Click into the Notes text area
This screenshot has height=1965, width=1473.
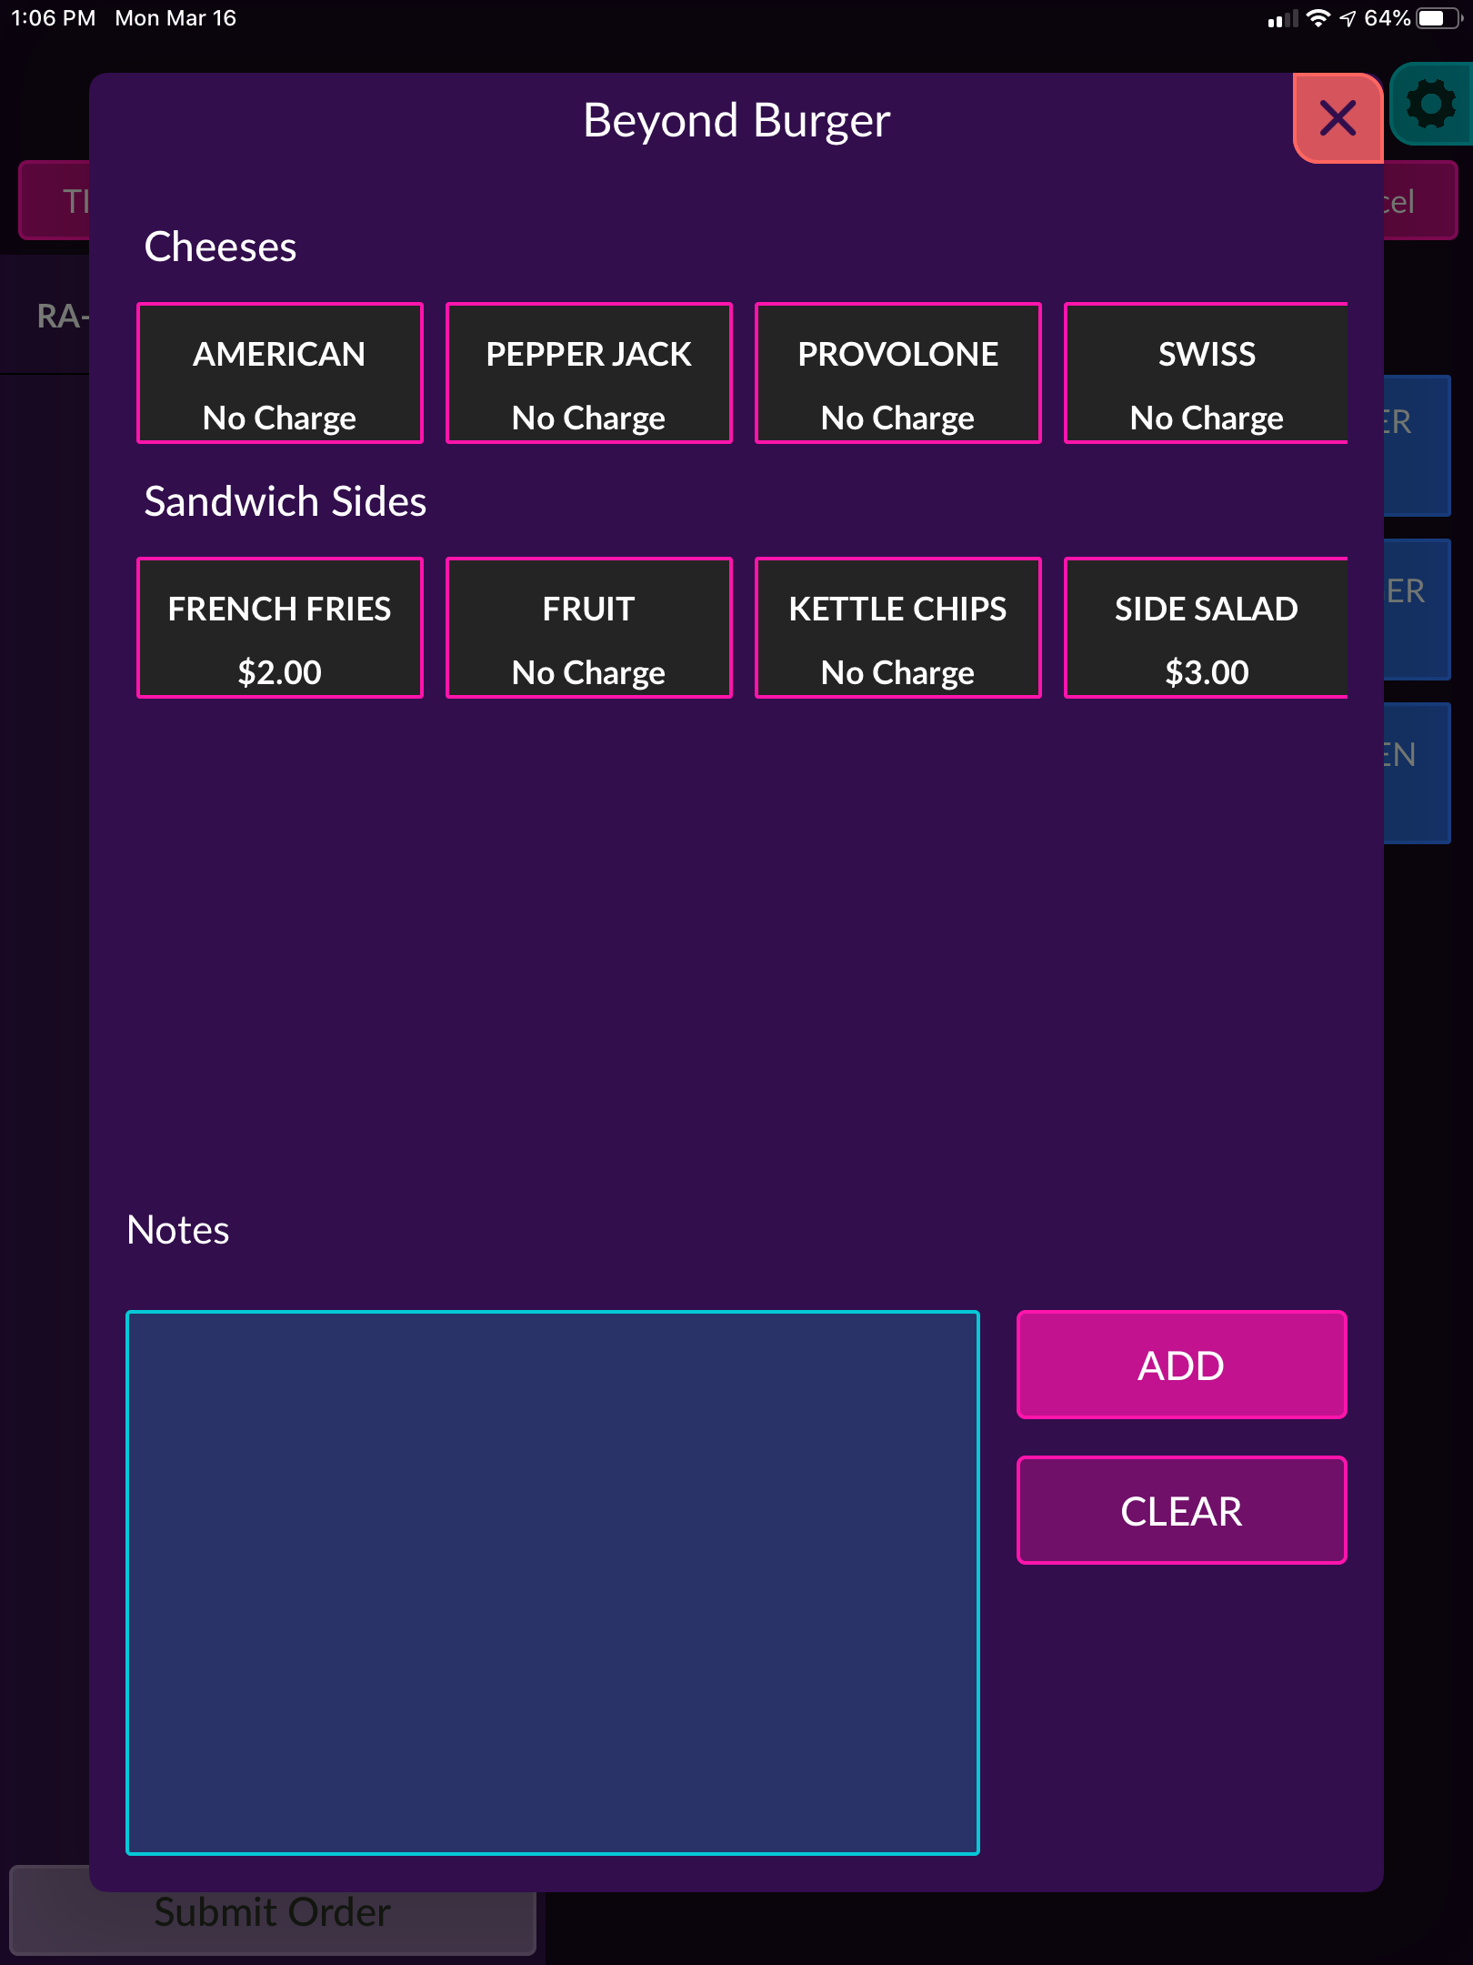pos(553,1582)
